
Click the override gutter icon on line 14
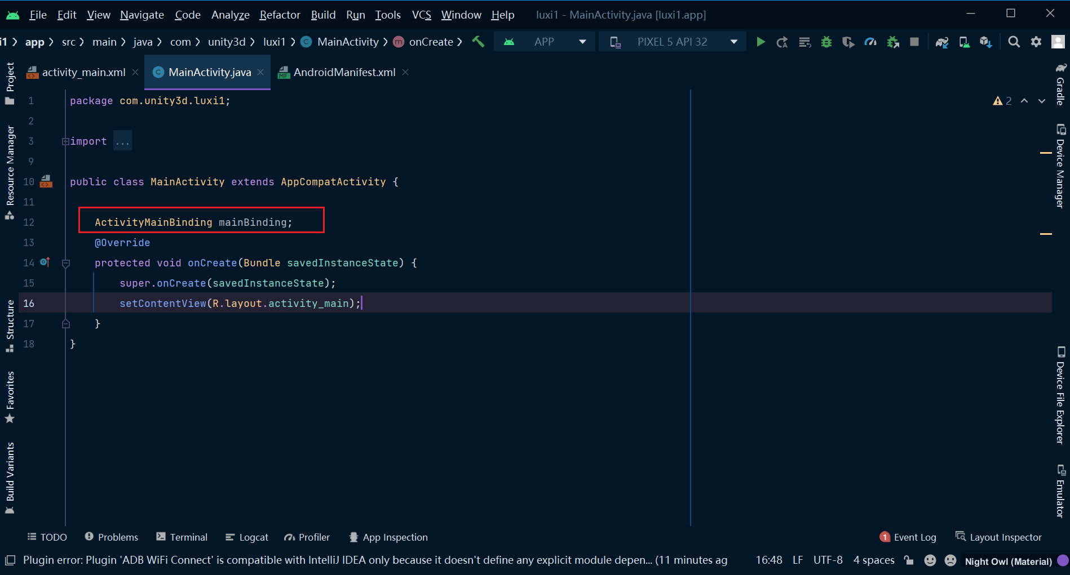(45, 262)
